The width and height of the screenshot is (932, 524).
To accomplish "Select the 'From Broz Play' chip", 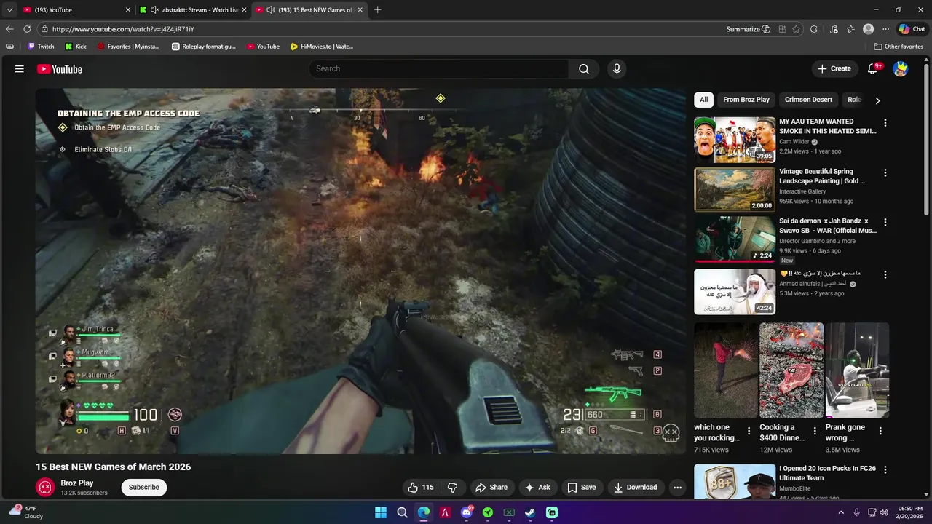I will tap(746, 100).
